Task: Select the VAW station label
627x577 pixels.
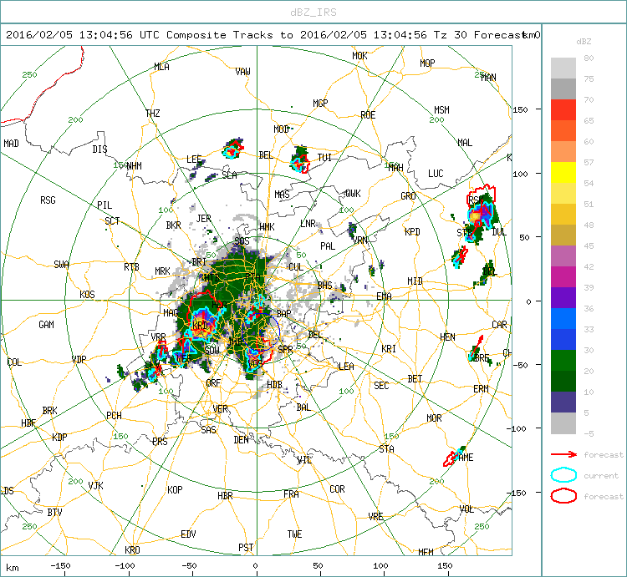Action: pos(242,72)
